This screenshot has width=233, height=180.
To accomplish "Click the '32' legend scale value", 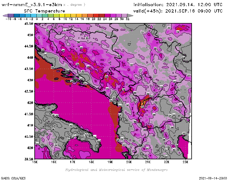I will pyautogui.click(x=128, y=19).
